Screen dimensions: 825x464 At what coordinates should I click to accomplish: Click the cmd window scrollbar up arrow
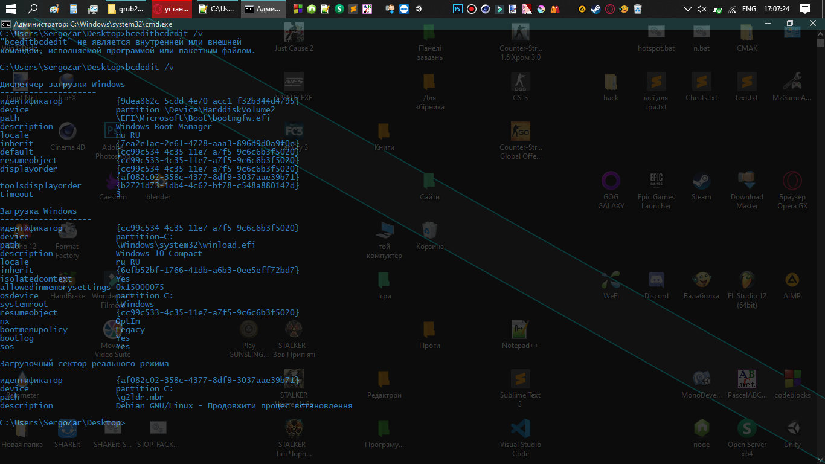pos(820,33)
